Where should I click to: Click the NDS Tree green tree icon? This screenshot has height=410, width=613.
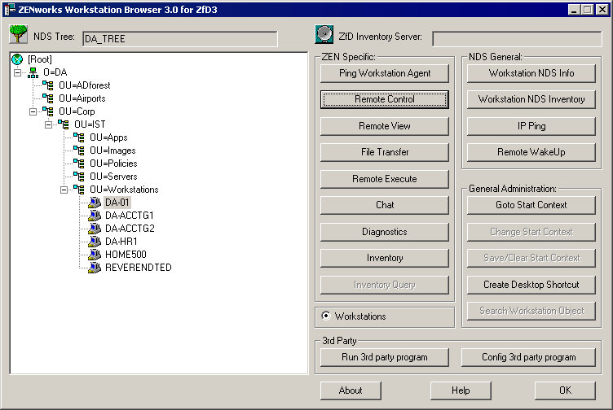(19, 34)
